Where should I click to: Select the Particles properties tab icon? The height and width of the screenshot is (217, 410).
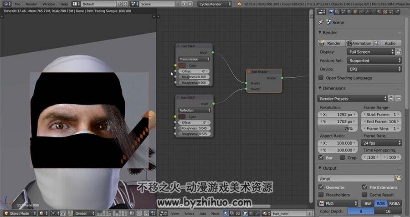coord(391,12)
